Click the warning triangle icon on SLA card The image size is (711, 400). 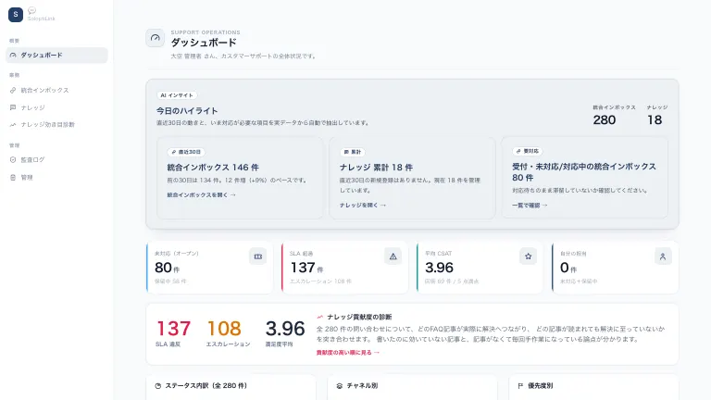pyautogui.click(x=393, y=256)
